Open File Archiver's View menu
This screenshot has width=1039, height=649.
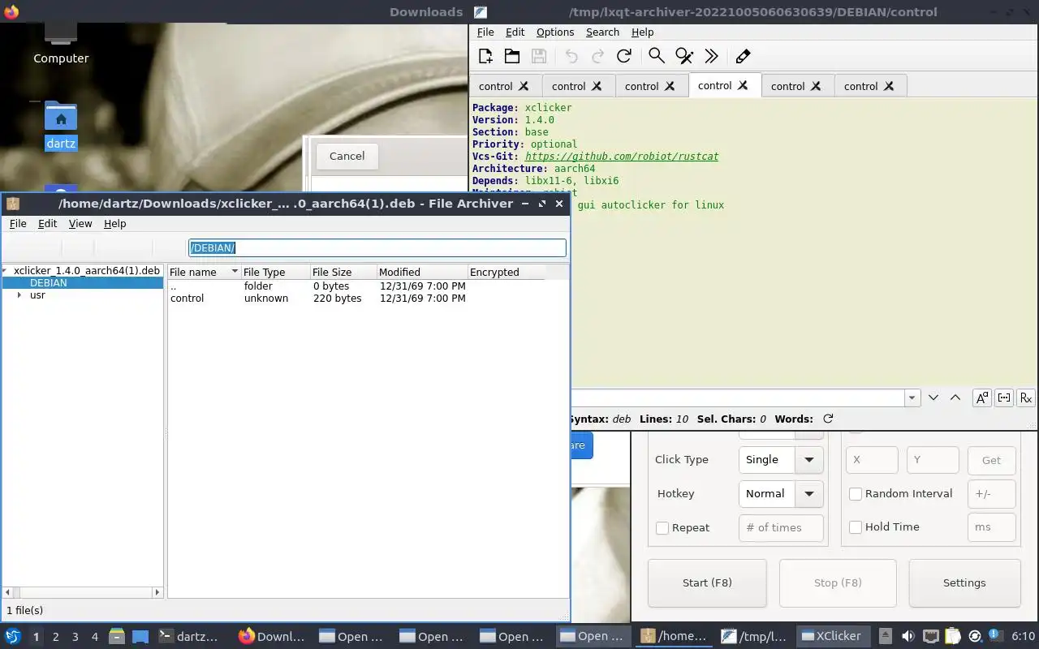[x=80, y=223]
